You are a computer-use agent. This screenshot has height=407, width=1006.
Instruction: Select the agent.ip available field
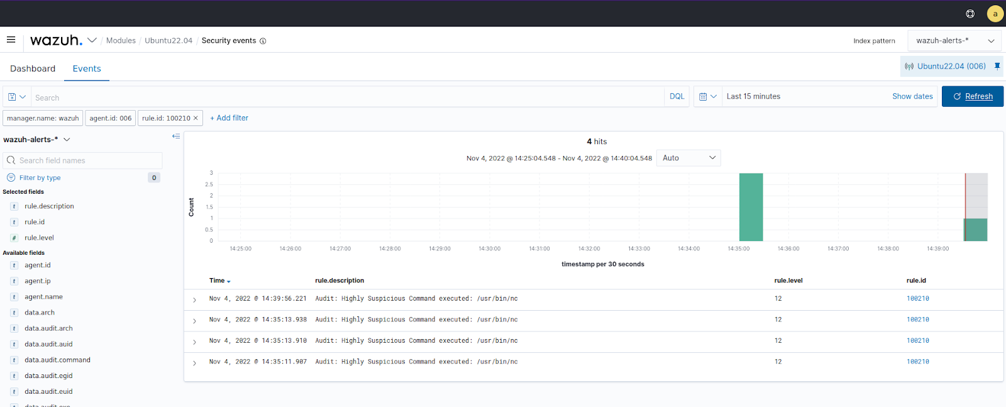pyautogui.click(x=38, y=281)
